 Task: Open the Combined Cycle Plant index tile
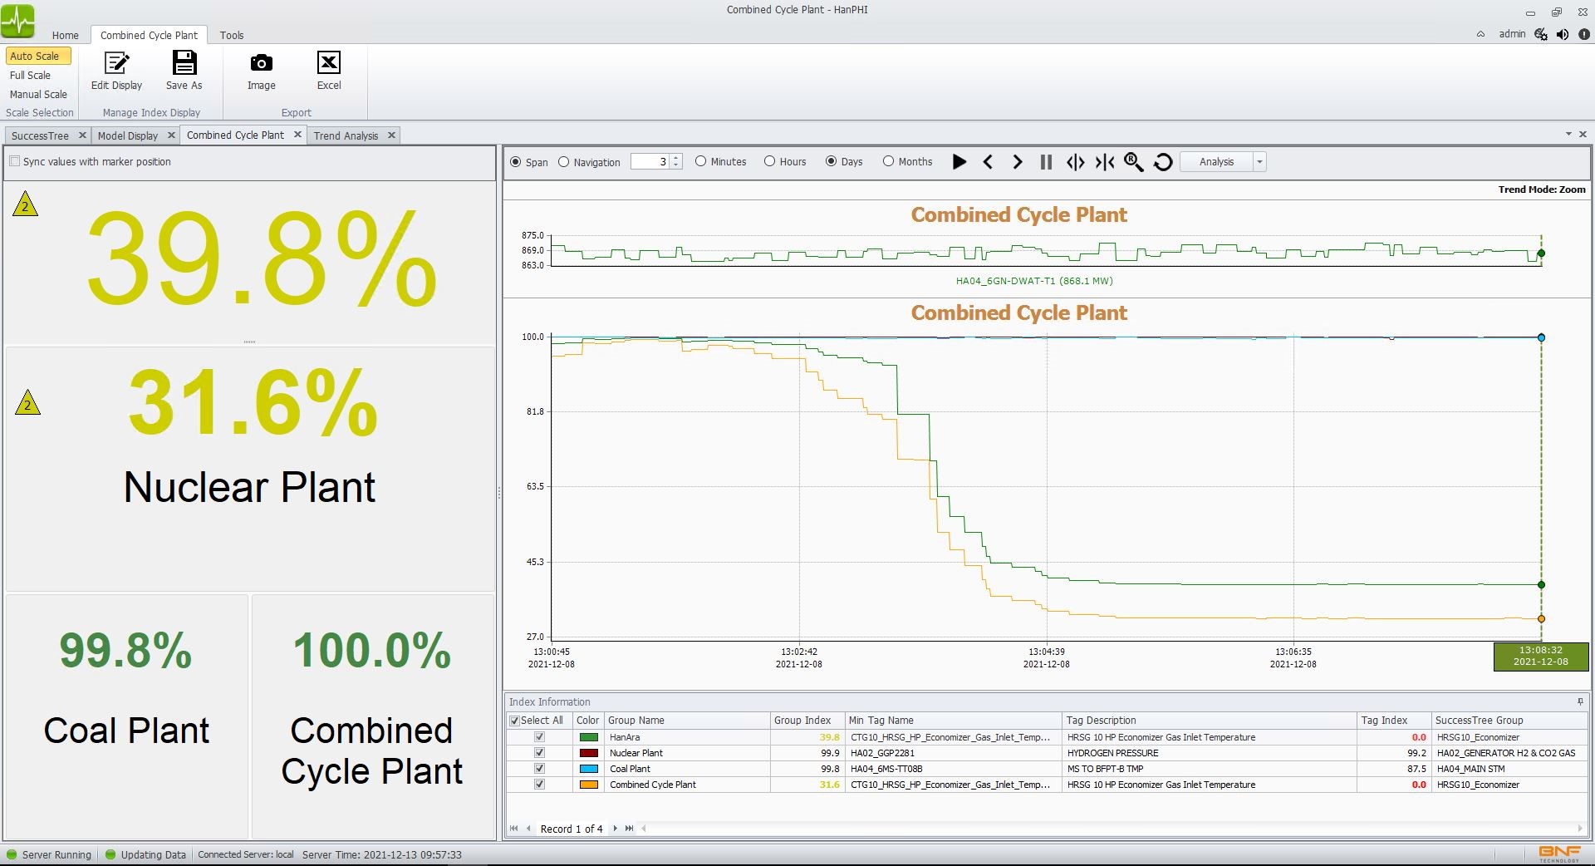coord(372,716)
